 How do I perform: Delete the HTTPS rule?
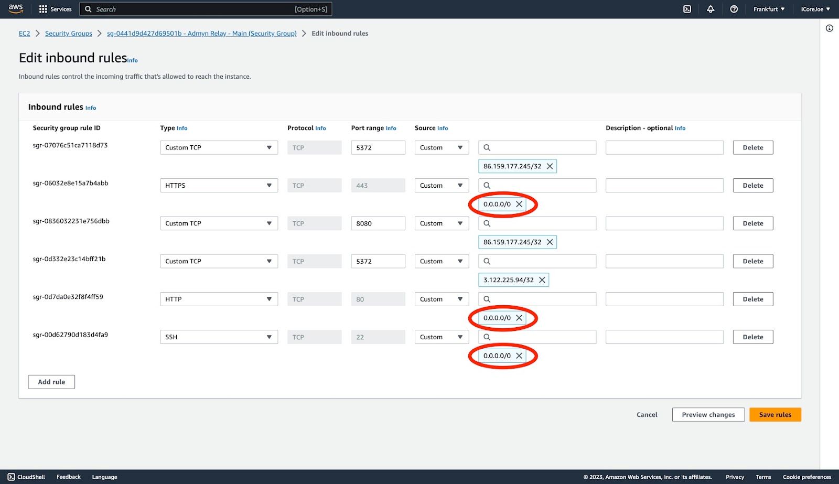click(753, 185)
